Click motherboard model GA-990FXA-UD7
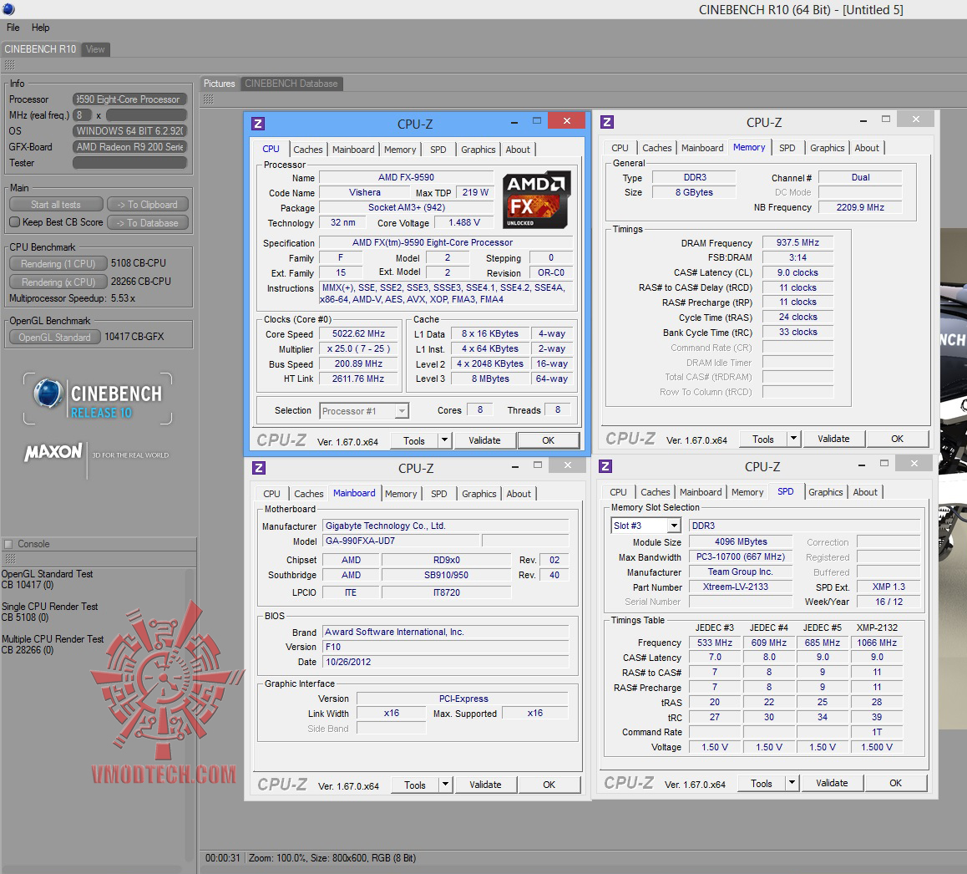This screenshot has width=967, height=874. click(402, 541)
